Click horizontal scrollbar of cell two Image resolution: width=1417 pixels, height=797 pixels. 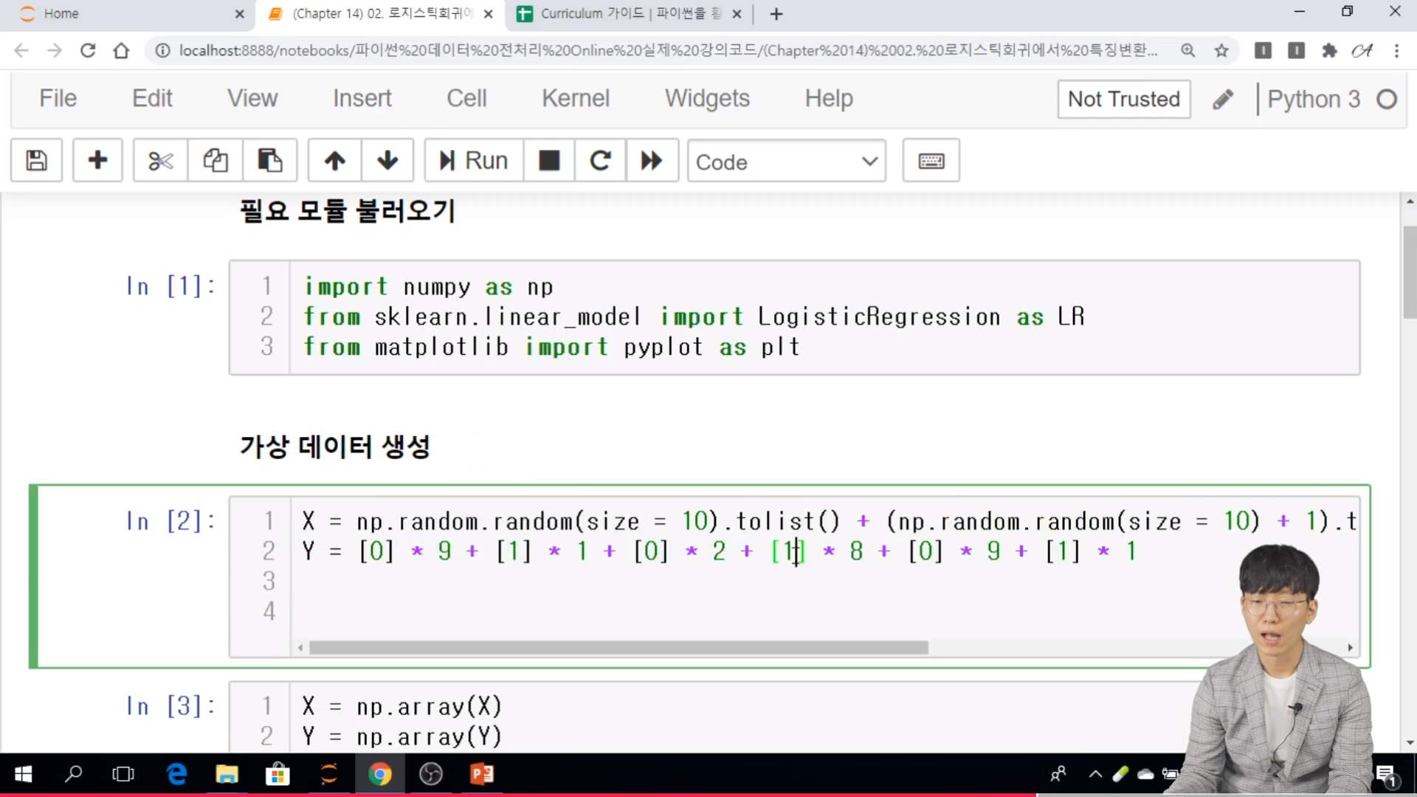(x=618, y=647)
